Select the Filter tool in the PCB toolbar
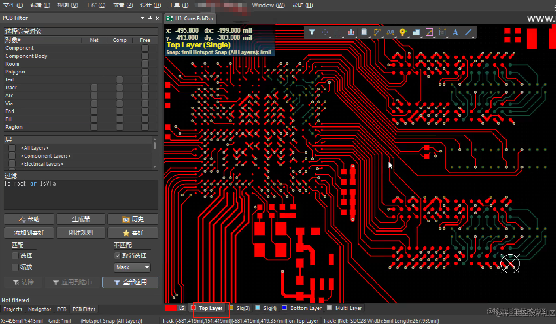 tap(312, 32)
